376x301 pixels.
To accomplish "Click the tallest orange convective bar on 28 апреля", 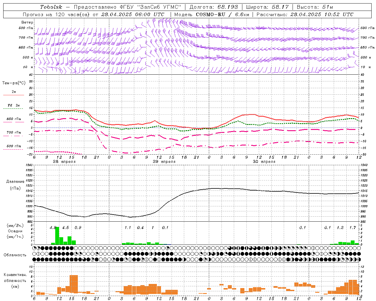I will point(74,284).
